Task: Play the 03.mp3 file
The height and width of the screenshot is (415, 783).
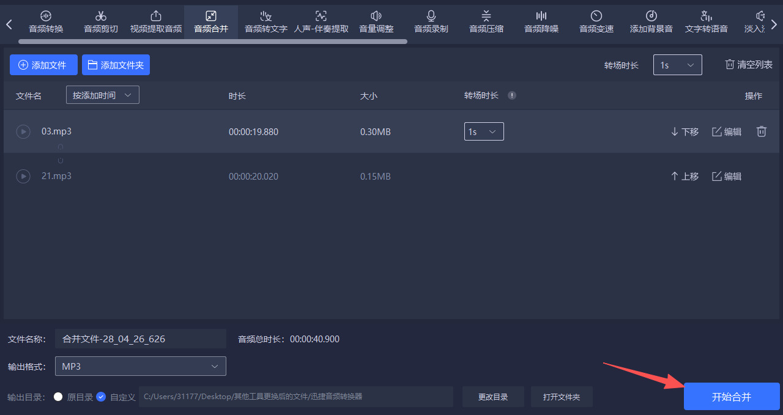Action: pyautogui.click(x=23, y=131)
